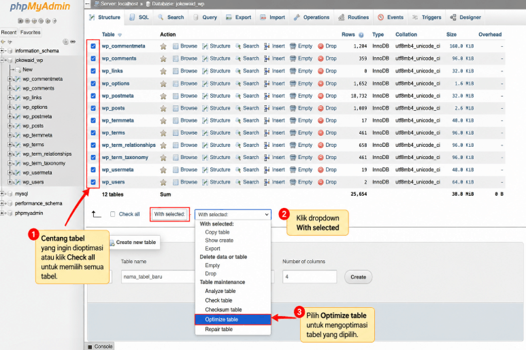The height and width of the screenshot is (350, 526).
Task: Click Favorites in navigation panel
Action: click(30, 33)
